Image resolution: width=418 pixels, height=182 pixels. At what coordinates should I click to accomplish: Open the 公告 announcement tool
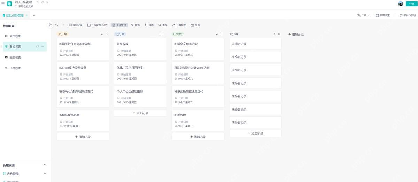point(195,25)
